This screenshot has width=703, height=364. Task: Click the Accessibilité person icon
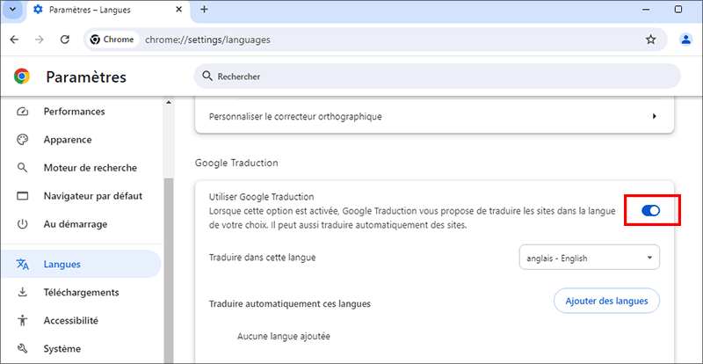(22, 320)
